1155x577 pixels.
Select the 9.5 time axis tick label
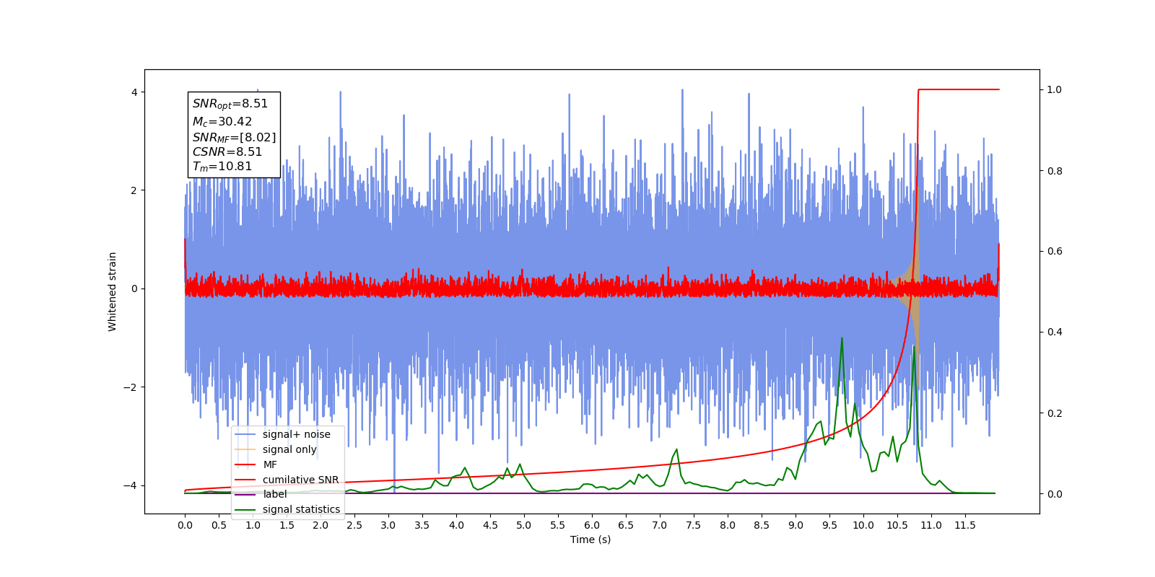(829, 525)
